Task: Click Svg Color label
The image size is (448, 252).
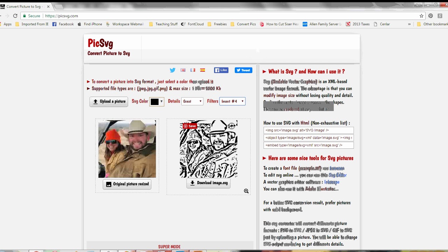Action: click(x=140, y=101)
